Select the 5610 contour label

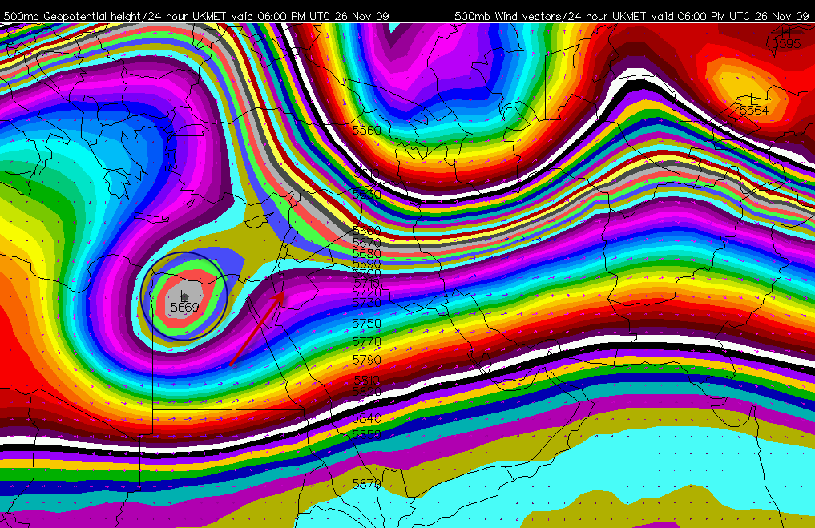366,173
